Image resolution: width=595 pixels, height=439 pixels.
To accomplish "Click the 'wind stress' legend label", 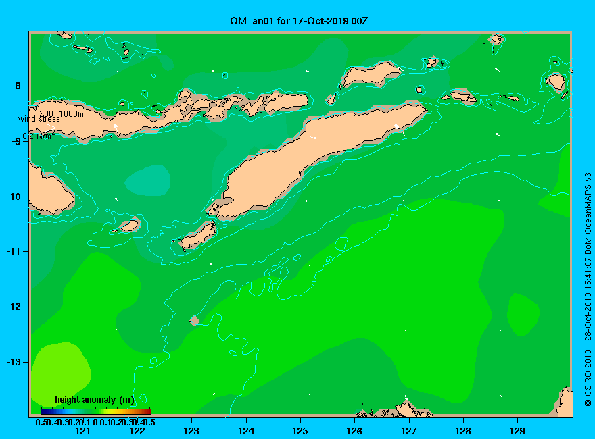I will [x=39, y=119].
